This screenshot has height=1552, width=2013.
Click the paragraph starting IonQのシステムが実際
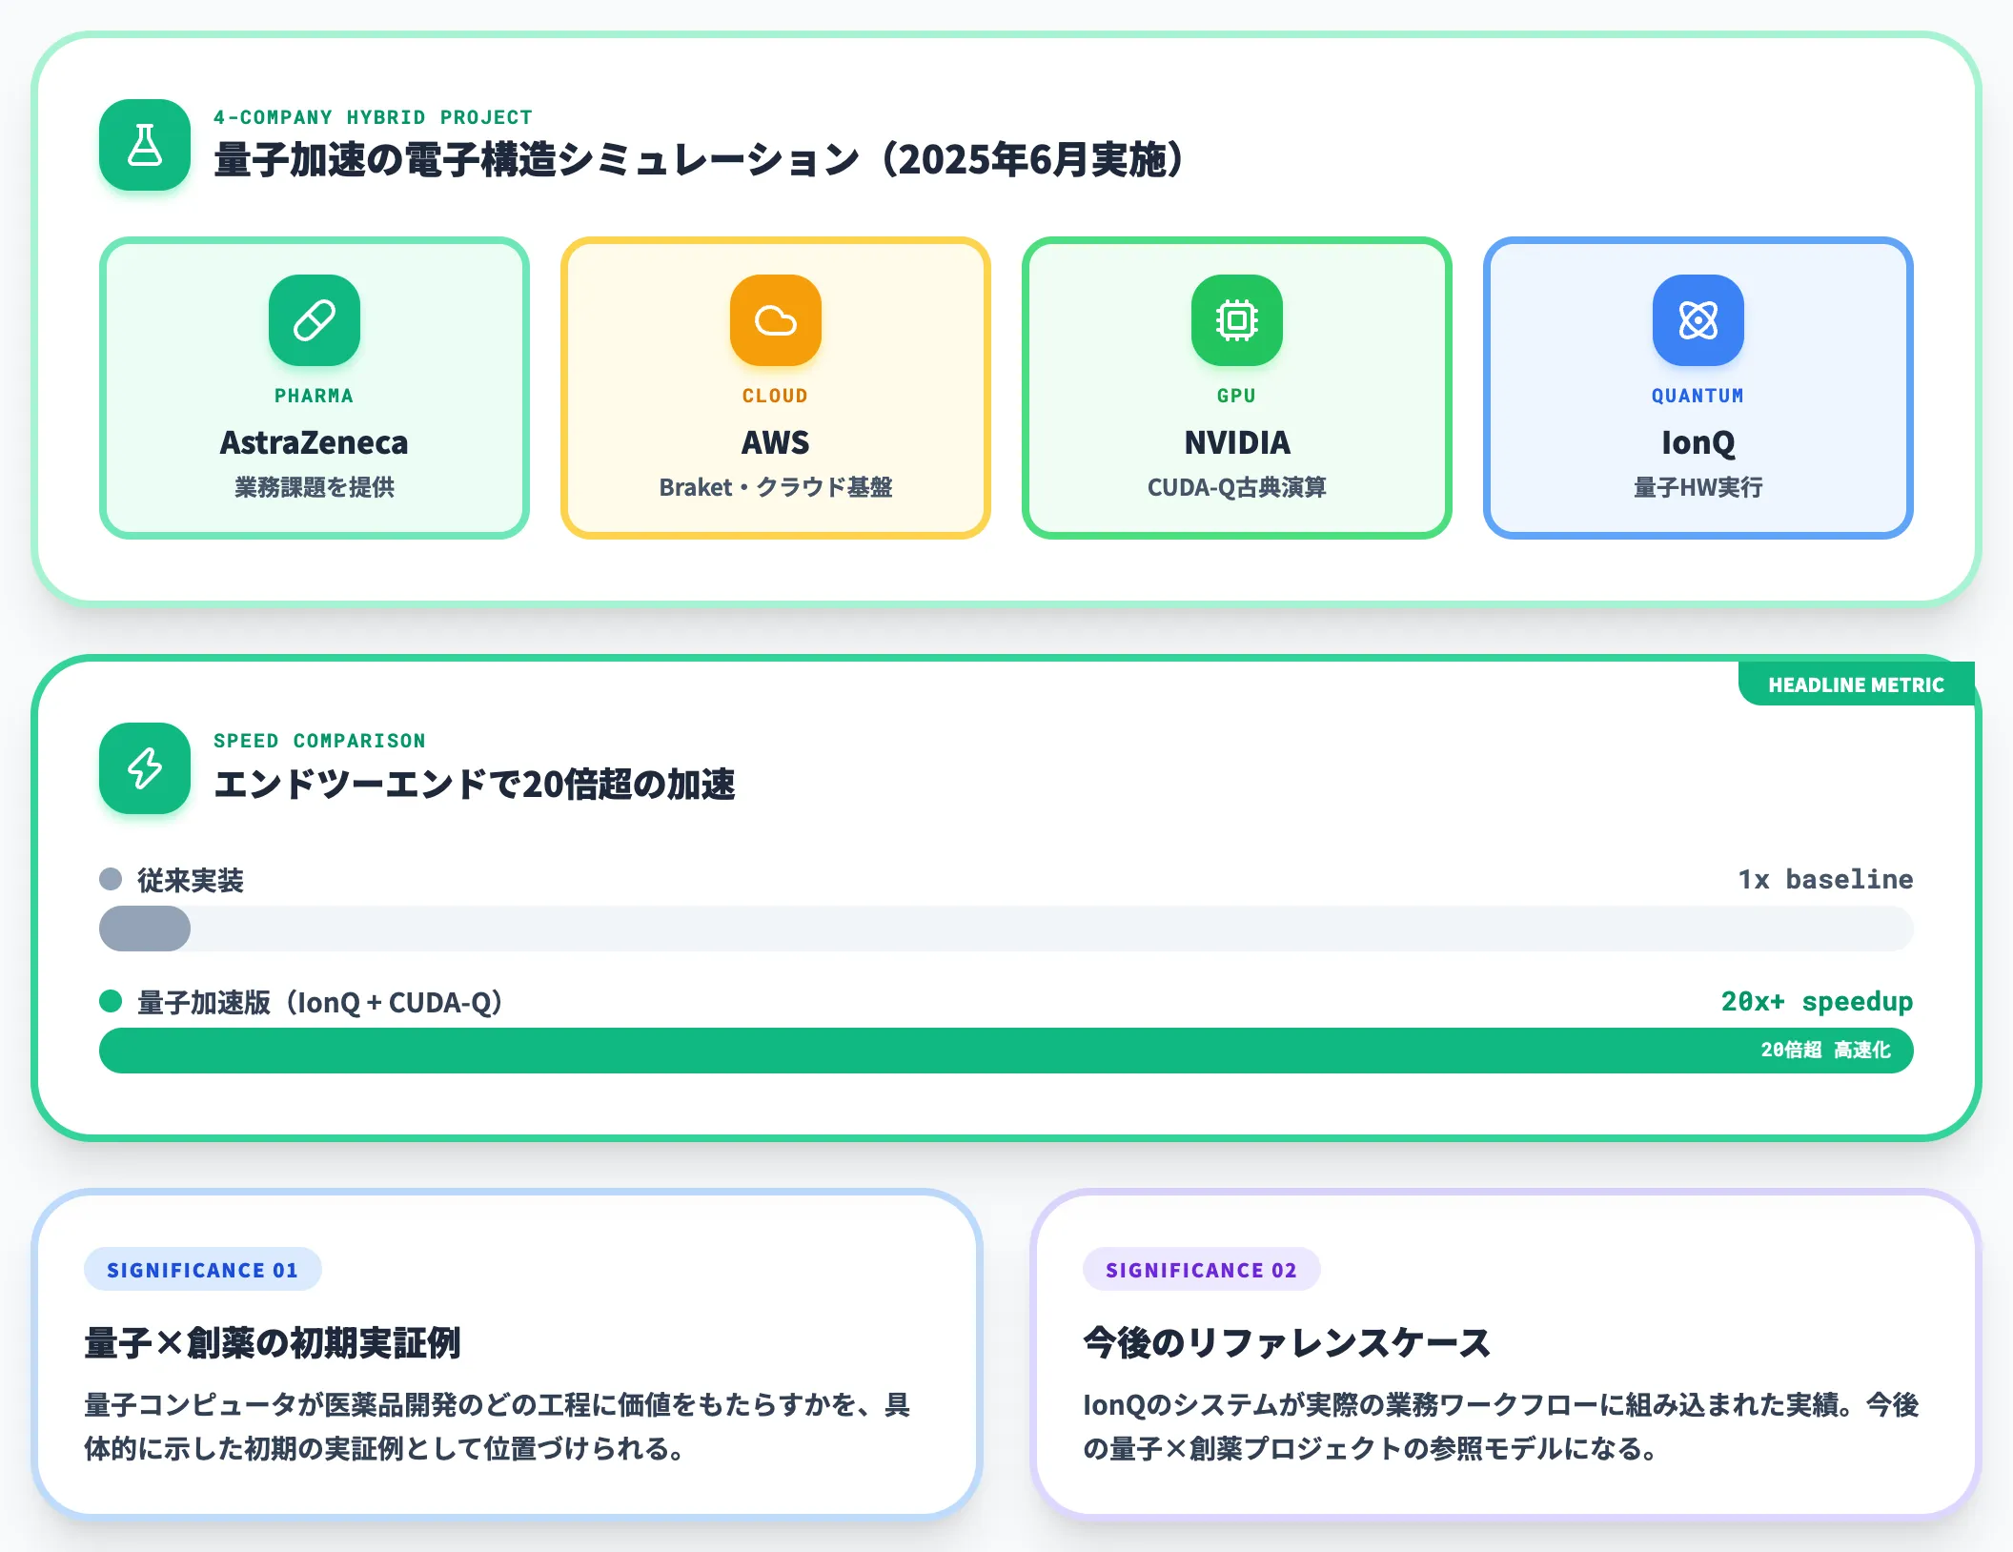(x=1501, y=1426)
